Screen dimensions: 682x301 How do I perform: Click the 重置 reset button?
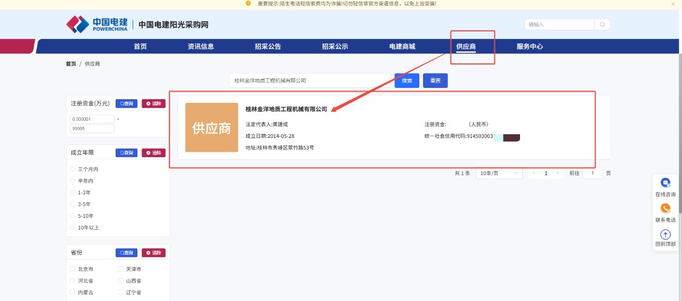(x=435, y=80)
